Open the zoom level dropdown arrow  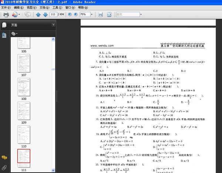coord(92,14)
